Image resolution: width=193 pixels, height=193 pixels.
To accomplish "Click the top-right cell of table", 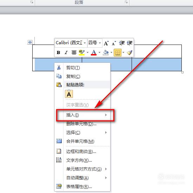I will coord(157,51).
